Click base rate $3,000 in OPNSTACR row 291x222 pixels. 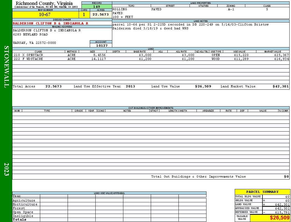tap(145, 55)
